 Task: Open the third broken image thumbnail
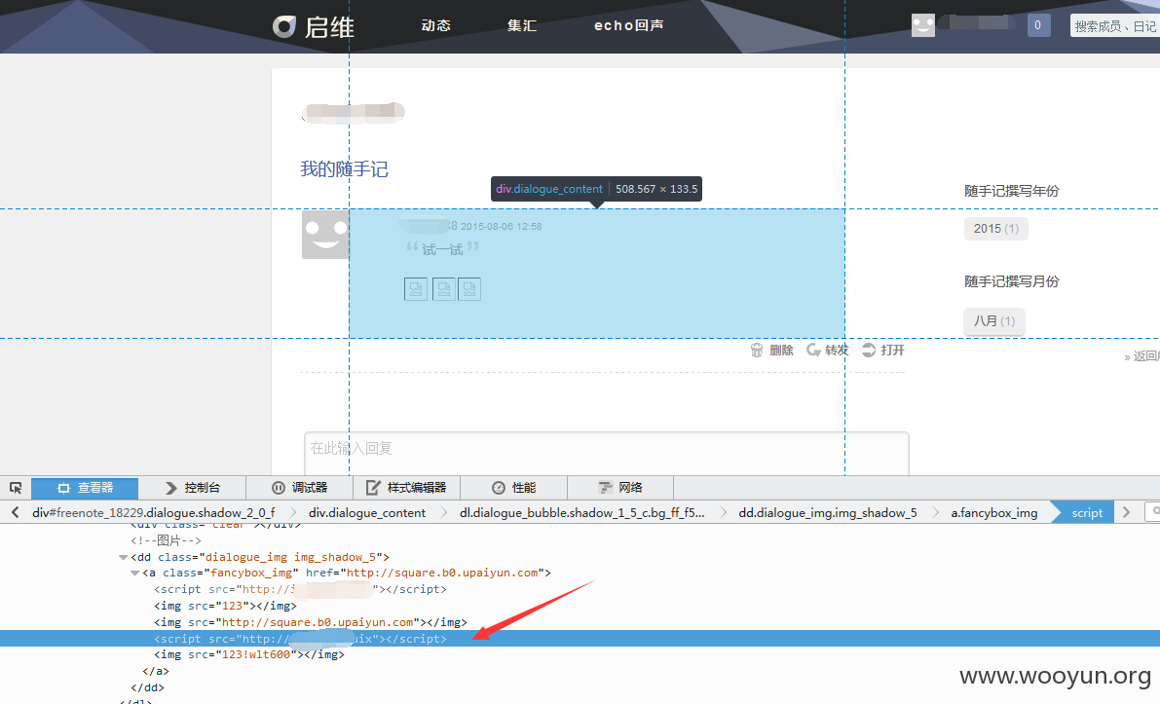[x=469, y=289]
